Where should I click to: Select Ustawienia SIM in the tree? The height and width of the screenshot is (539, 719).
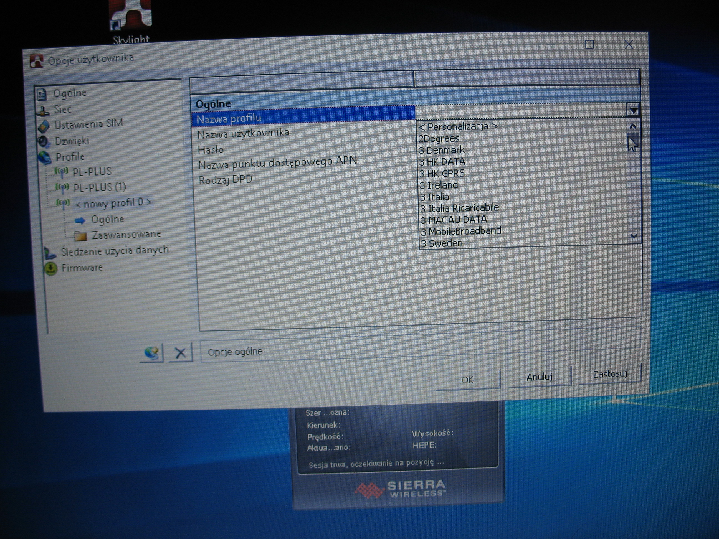click(x=88, y=124)
